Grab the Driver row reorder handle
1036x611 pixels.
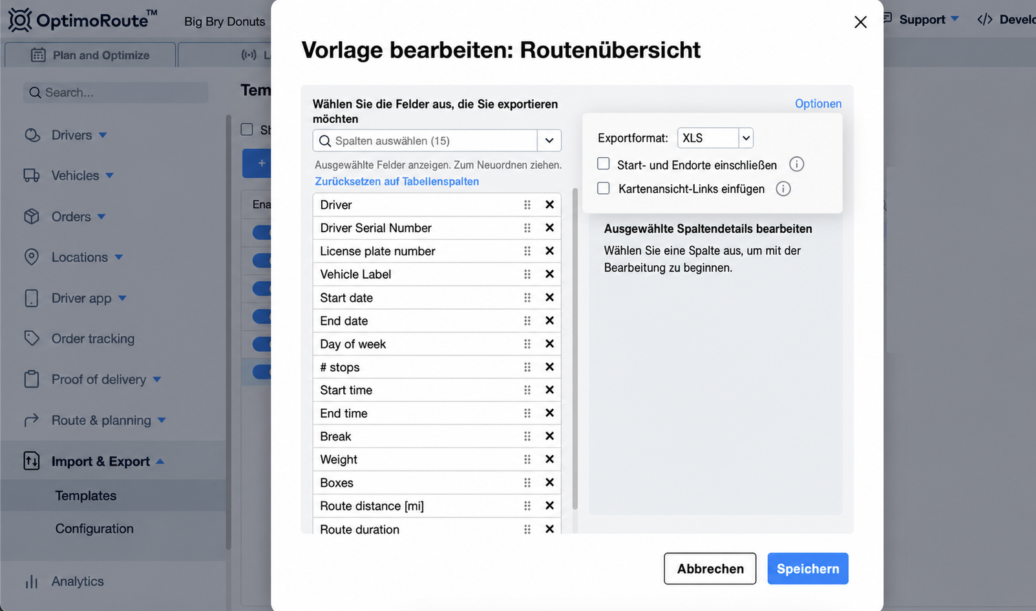tap(527, 204)
